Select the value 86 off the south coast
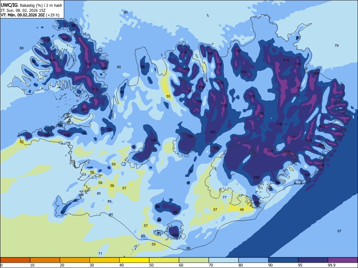 188,248
